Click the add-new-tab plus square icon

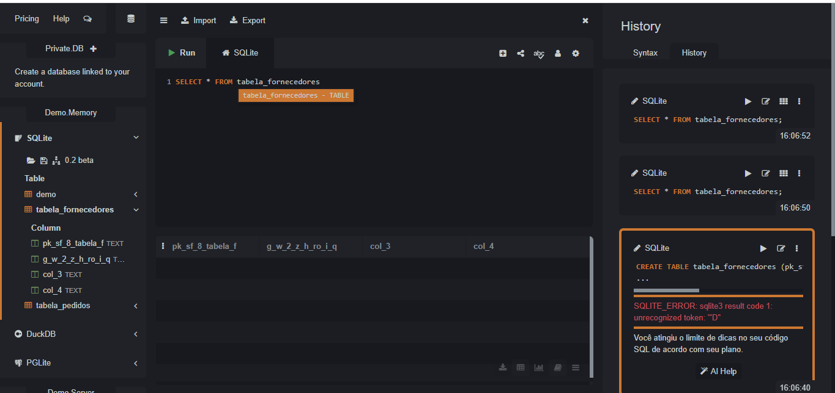click(503, 53)
